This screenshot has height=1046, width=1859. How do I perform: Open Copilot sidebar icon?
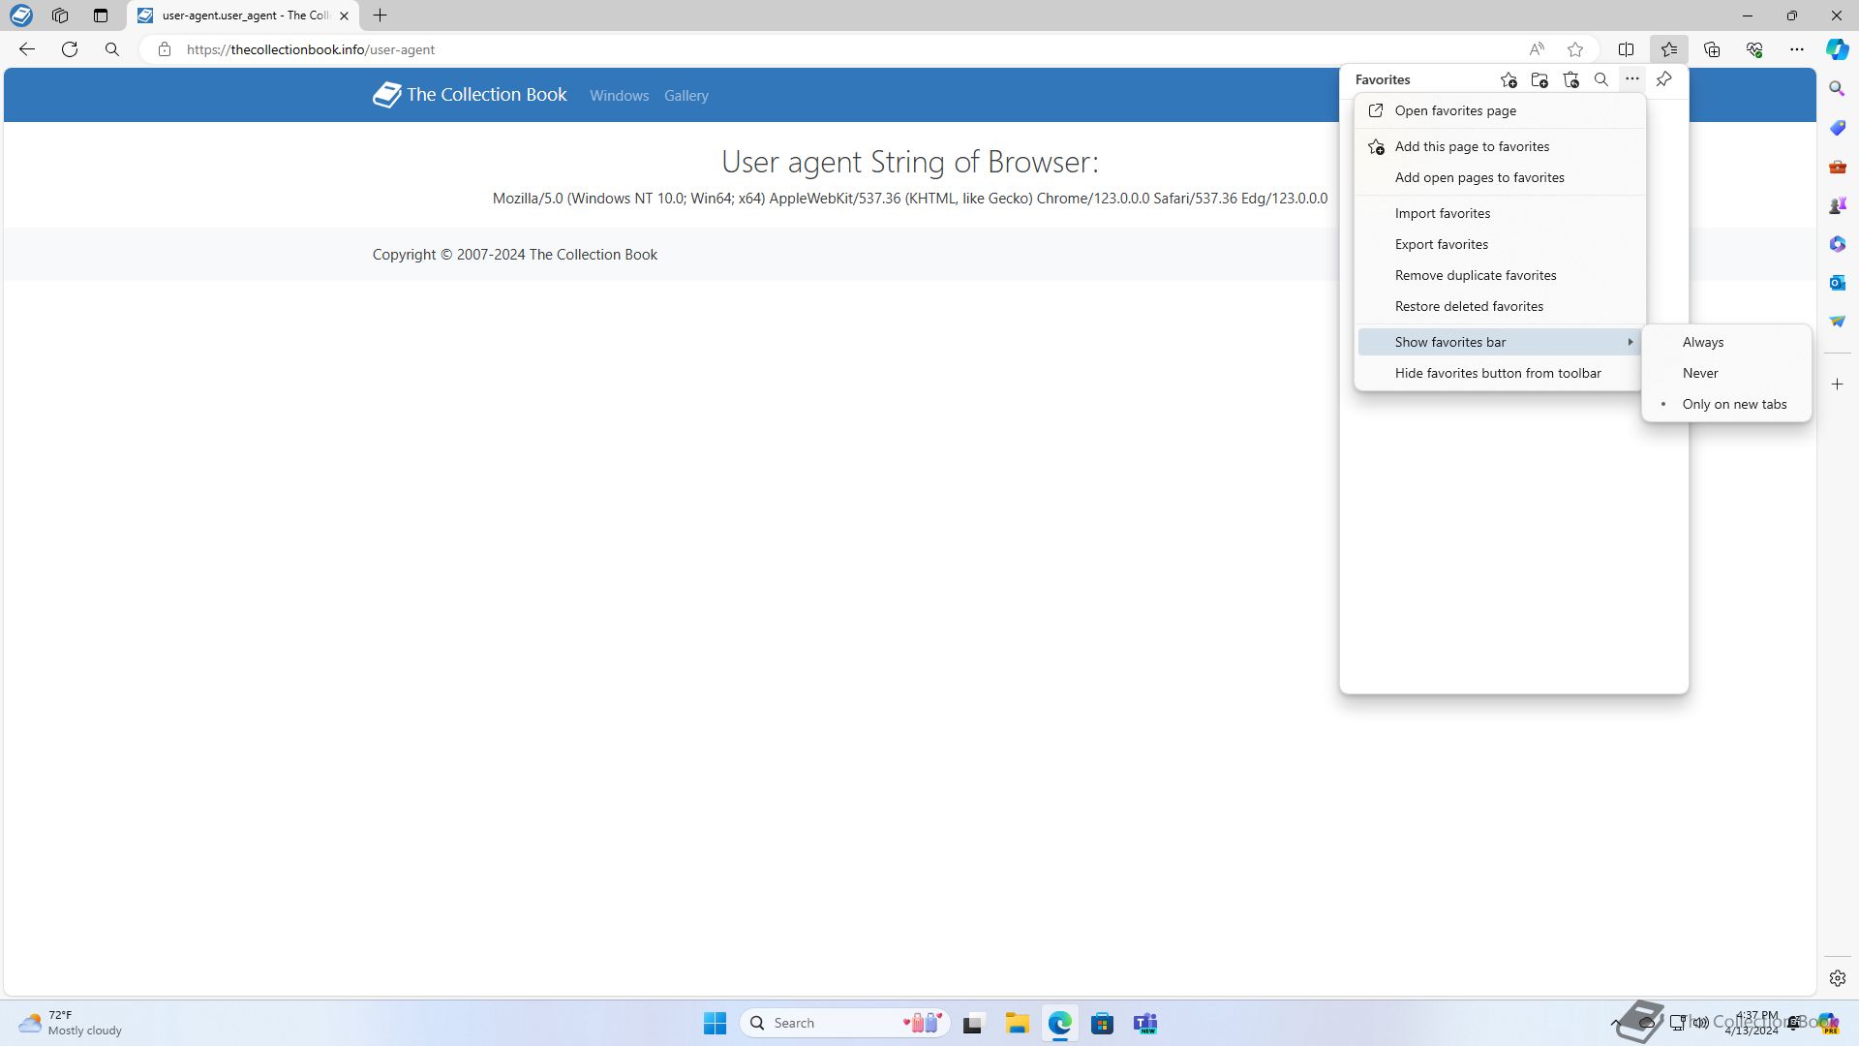tap(1838, 49)
